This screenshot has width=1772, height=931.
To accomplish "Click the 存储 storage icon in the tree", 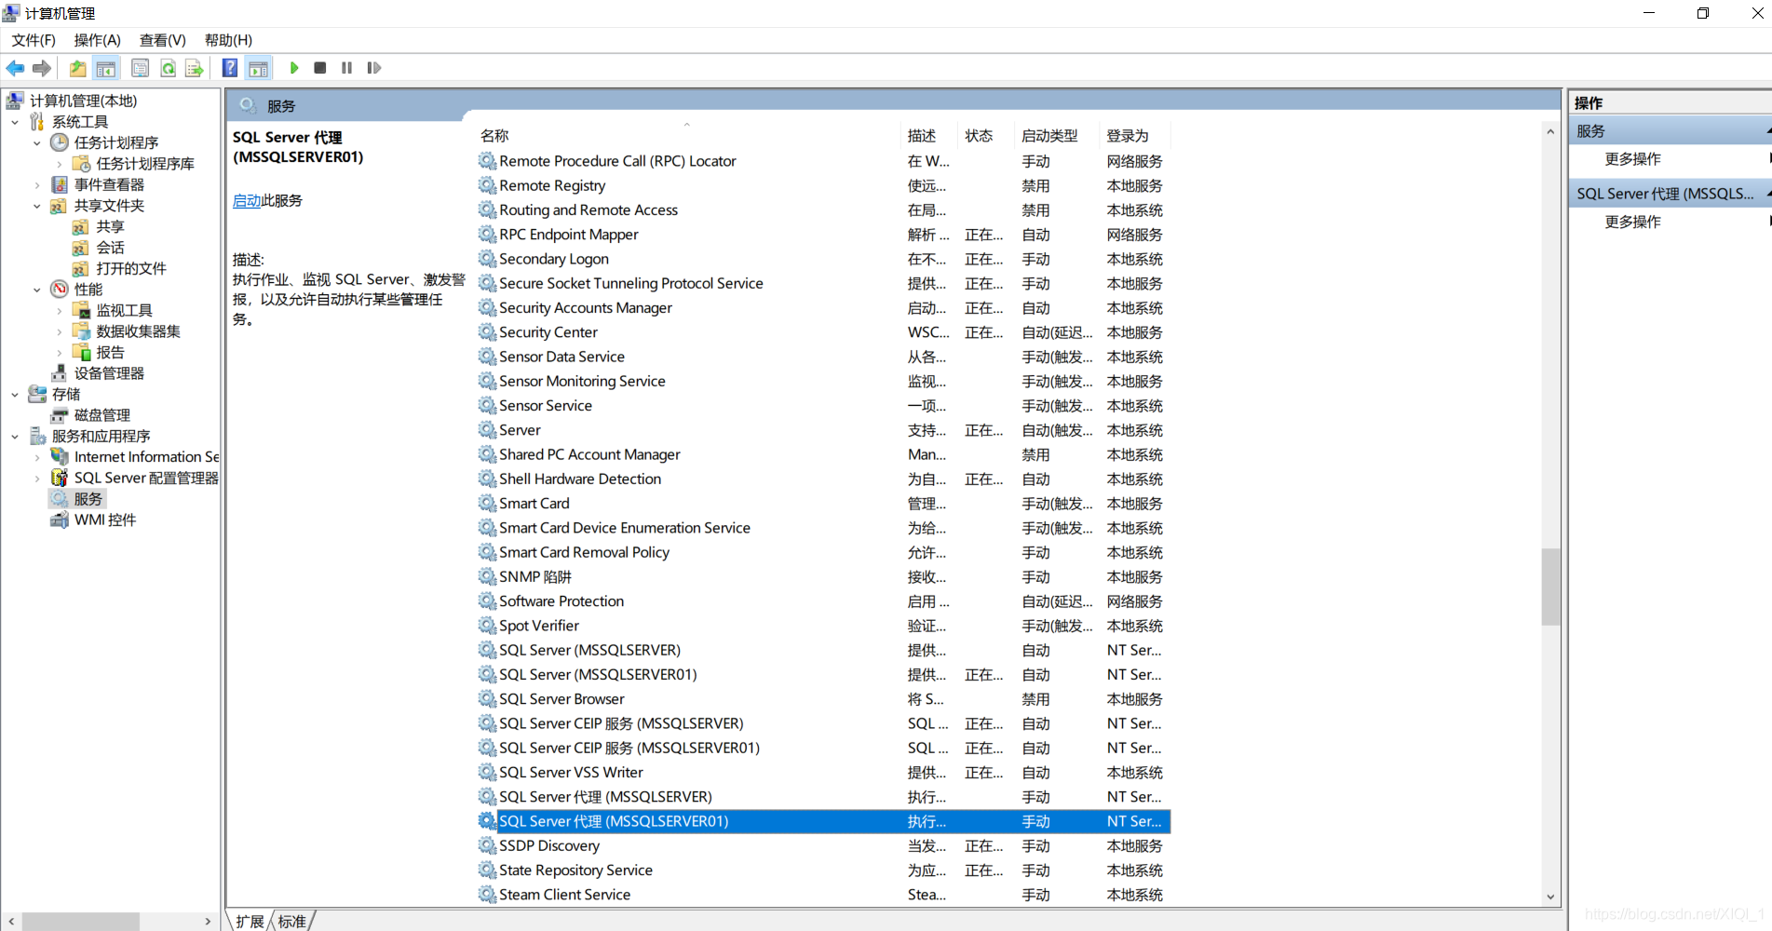I will tap(37, 394).
